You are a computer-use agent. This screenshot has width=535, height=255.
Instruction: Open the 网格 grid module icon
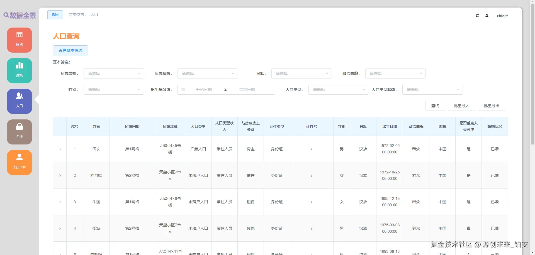tap(20, 40)
